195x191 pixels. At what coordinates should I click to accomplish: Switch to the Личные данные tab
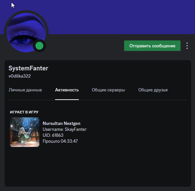(25, 90)
